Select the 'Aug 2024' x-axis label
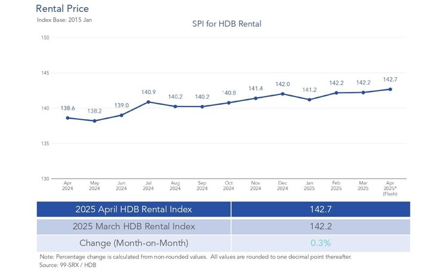447x271 pixels. point(175,185)
